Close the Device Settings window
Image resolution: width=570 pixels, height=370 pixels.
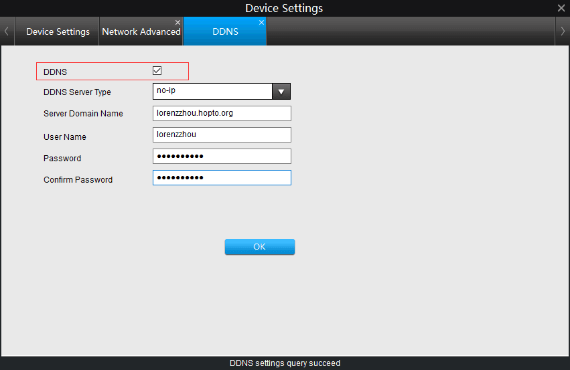[561, 8]
